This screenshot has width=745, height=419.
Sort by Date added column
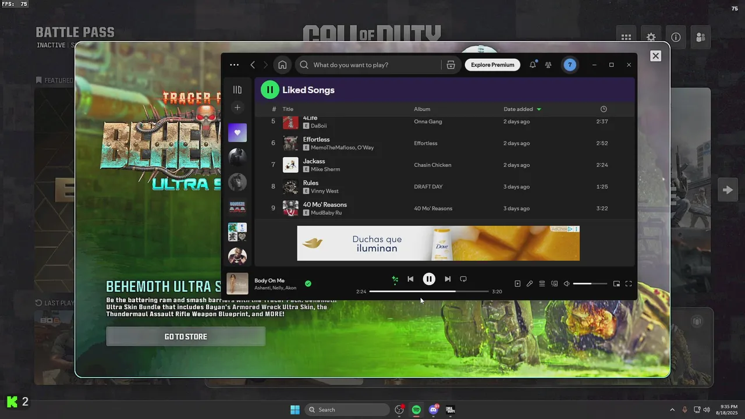(x=522, y=109)
